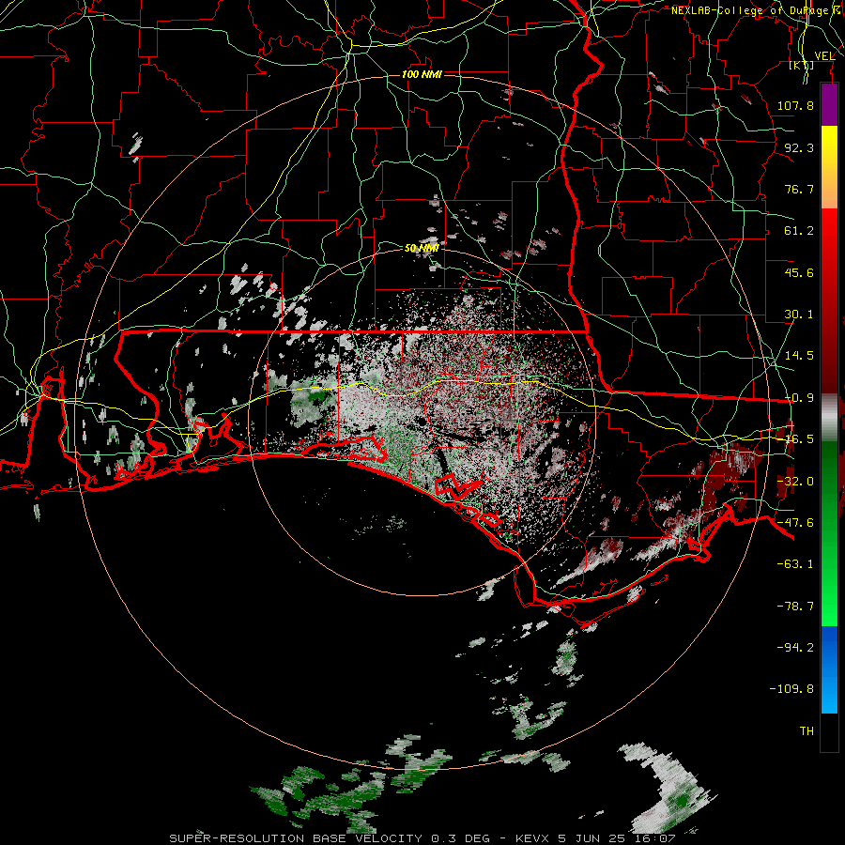Image resolution: width=845 pixels, height=845 pixels.
Task: Click the TH label on the legend
Action: click(x=807, y=731)
